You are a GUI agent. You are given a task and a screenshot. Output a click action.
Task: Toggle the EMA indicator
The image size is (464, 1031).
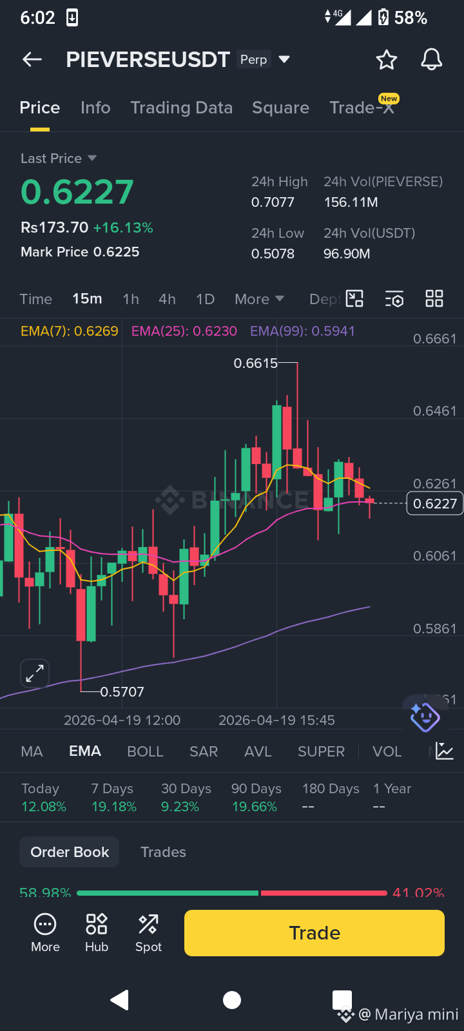point(85,751)
